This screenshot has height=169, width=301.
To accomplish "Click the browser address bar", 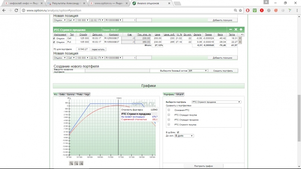I will click(127, 11).
